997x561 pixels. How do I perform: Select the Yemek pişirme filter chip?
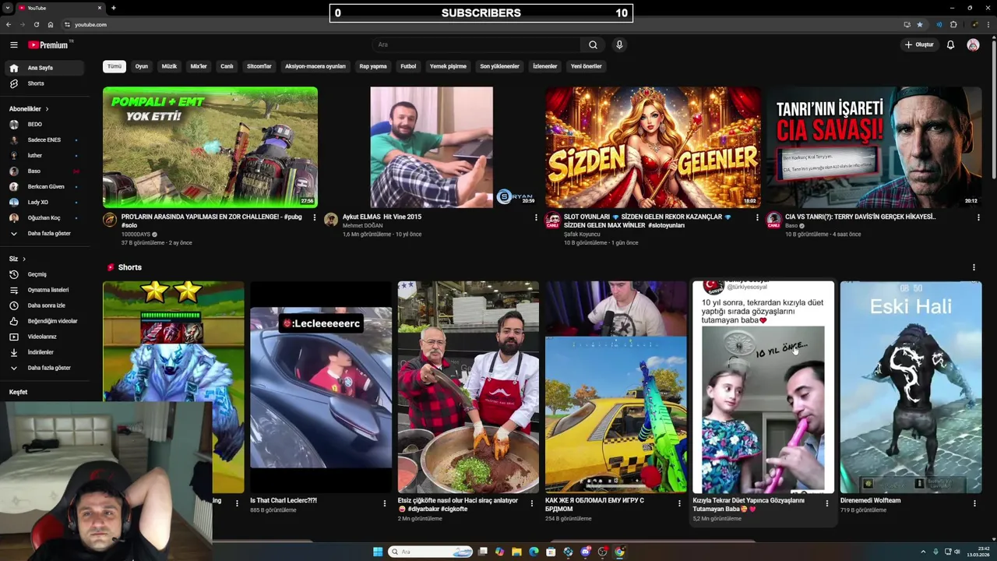tap(448, 66)
